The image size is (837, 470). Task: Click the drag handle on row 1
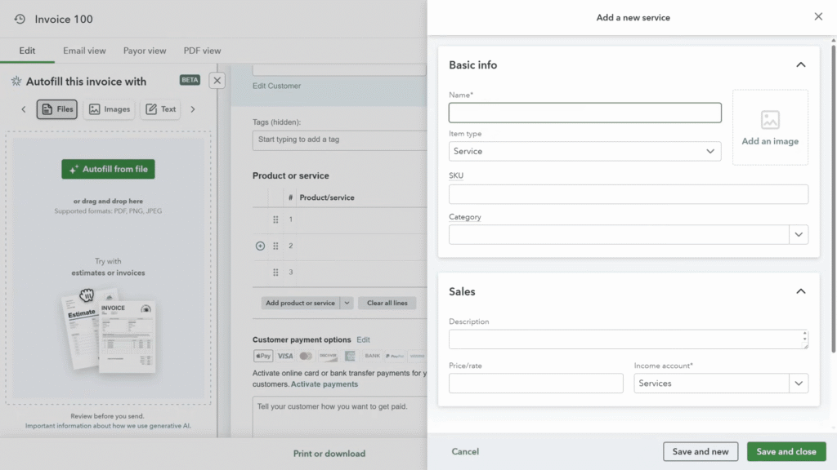tap(275, 219)
